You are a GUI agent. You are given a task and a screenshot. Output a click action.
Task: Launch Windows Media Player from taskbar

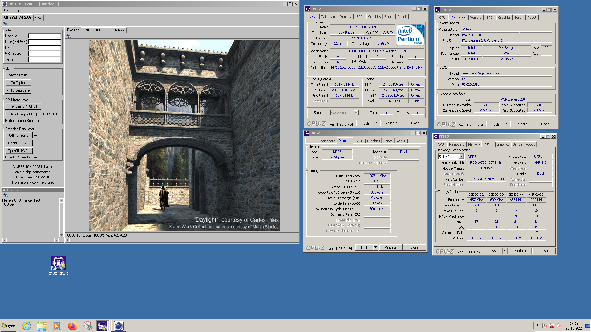point(57,326)
